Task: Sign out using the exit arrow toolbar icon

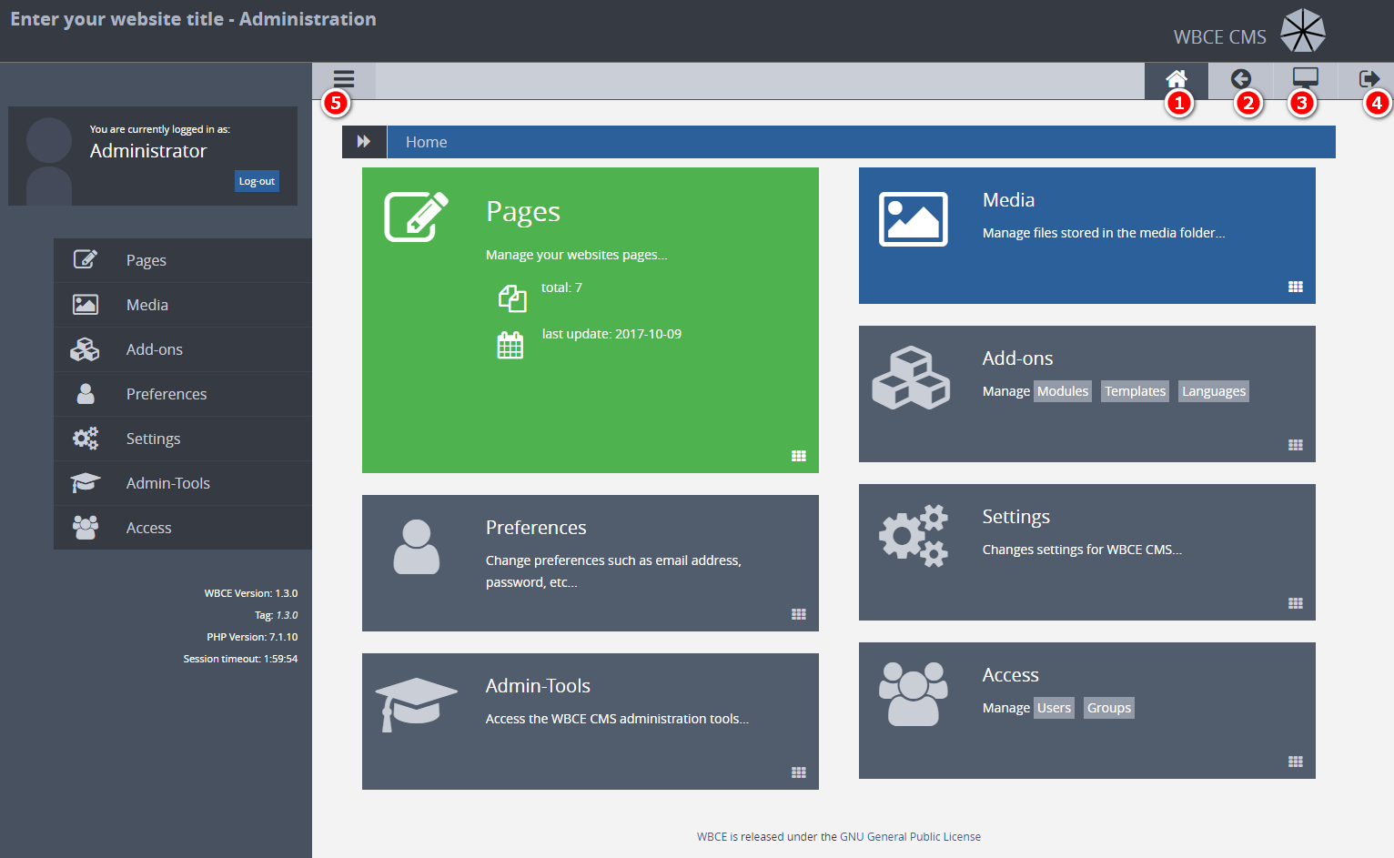Action: [x=1369, y=79]
